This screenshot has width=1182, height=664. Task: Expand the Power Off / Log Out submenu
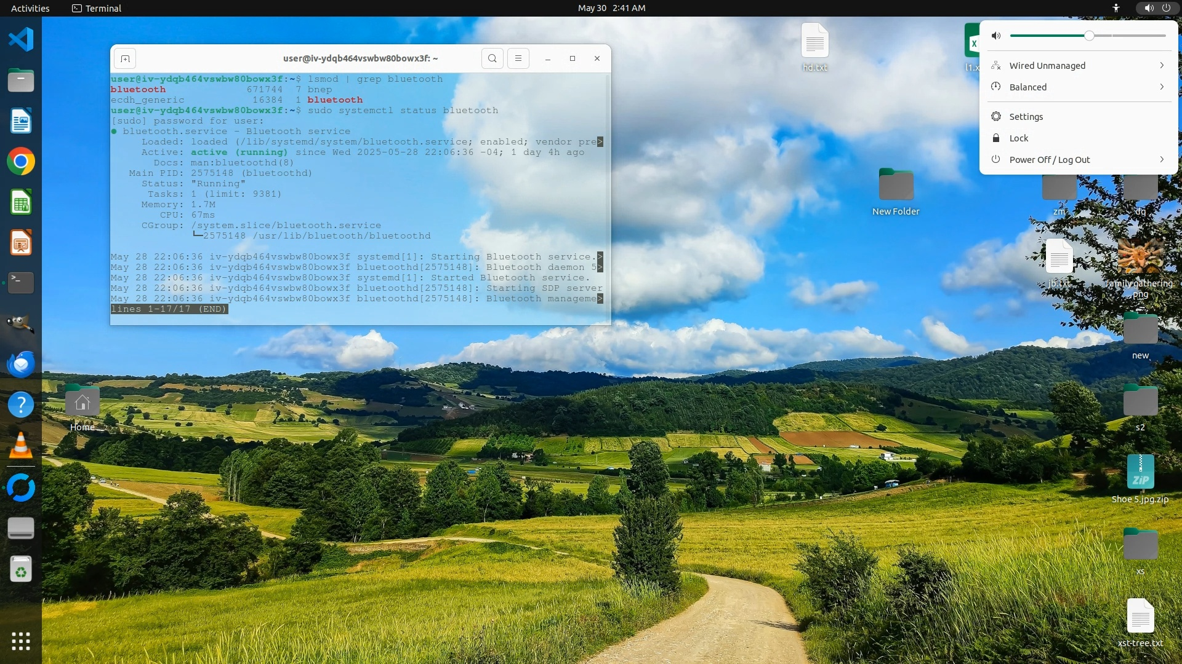coord(1162,160)
